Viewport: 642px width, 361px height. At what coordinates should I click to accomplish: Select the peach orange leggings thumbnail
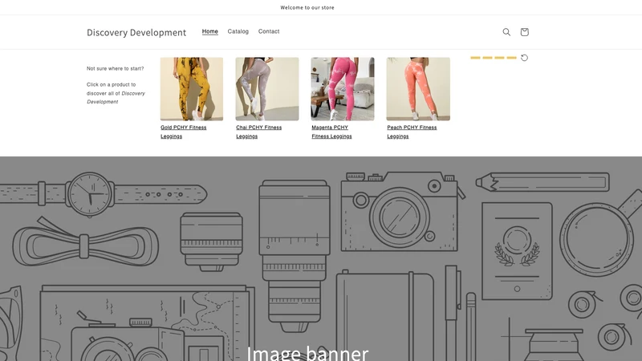coord(418,89)
